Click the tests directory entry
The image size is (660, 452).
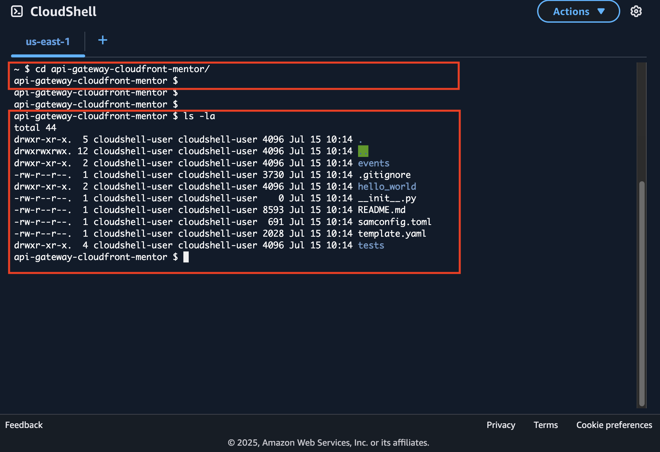(x=371, y=245)
